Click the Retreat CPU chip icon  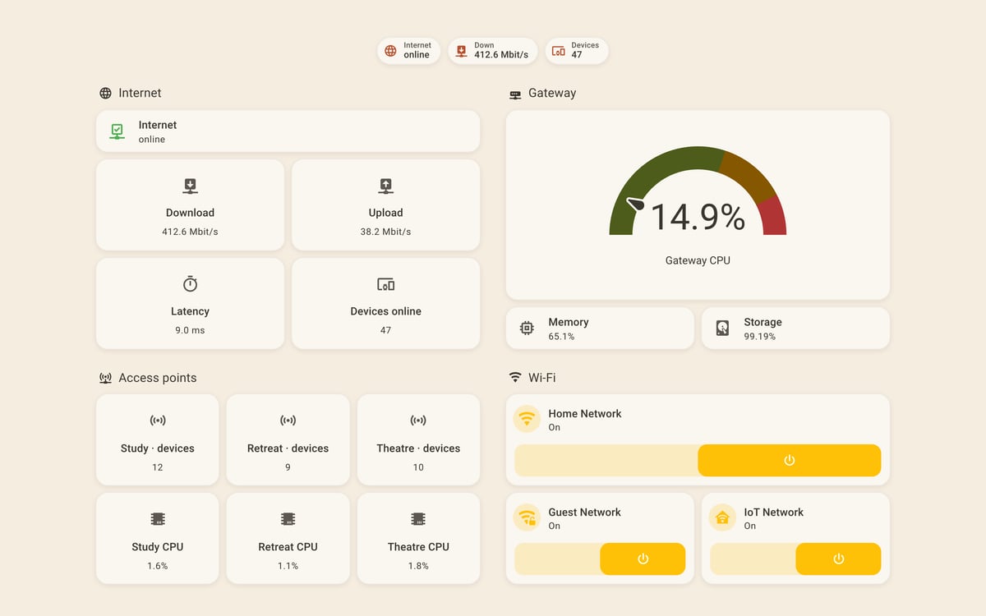point(288,519)
